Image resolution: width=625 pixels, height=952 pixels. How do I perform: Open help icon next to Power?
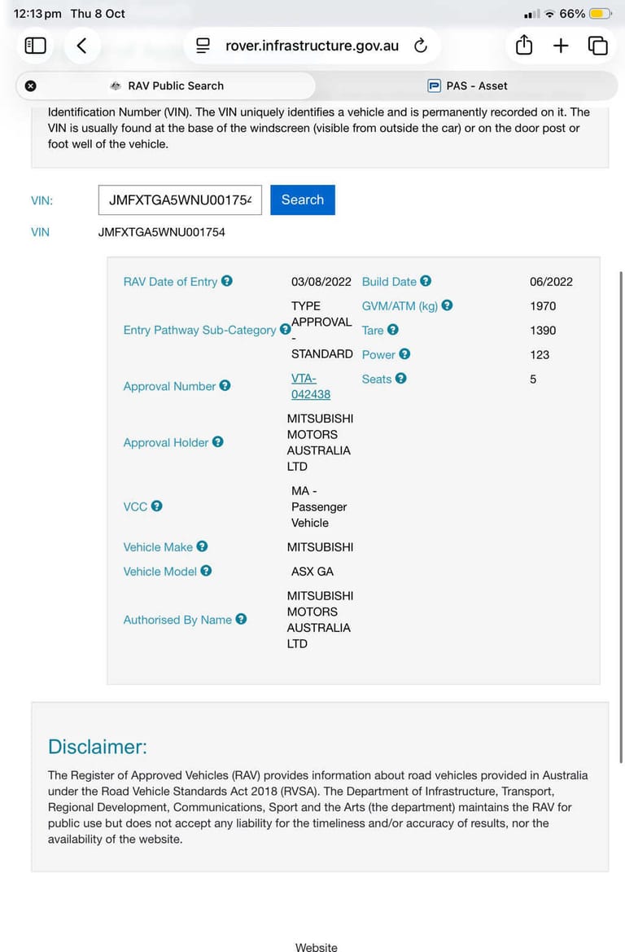pyautogui.click(x=404, y=353)
